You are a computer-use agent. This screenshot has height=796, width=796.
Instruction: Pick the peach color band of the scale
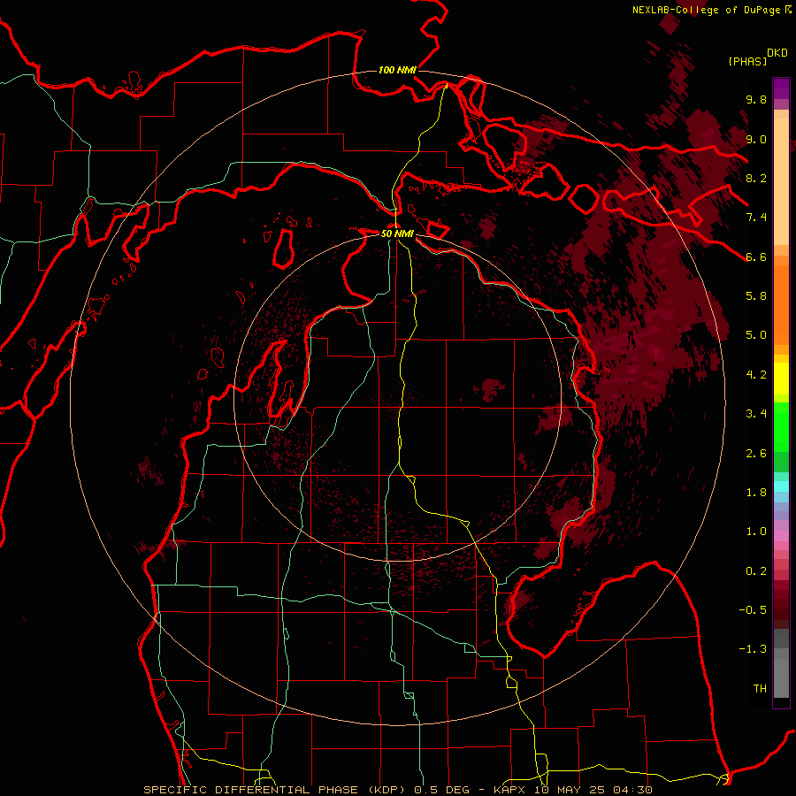point(781,181)
